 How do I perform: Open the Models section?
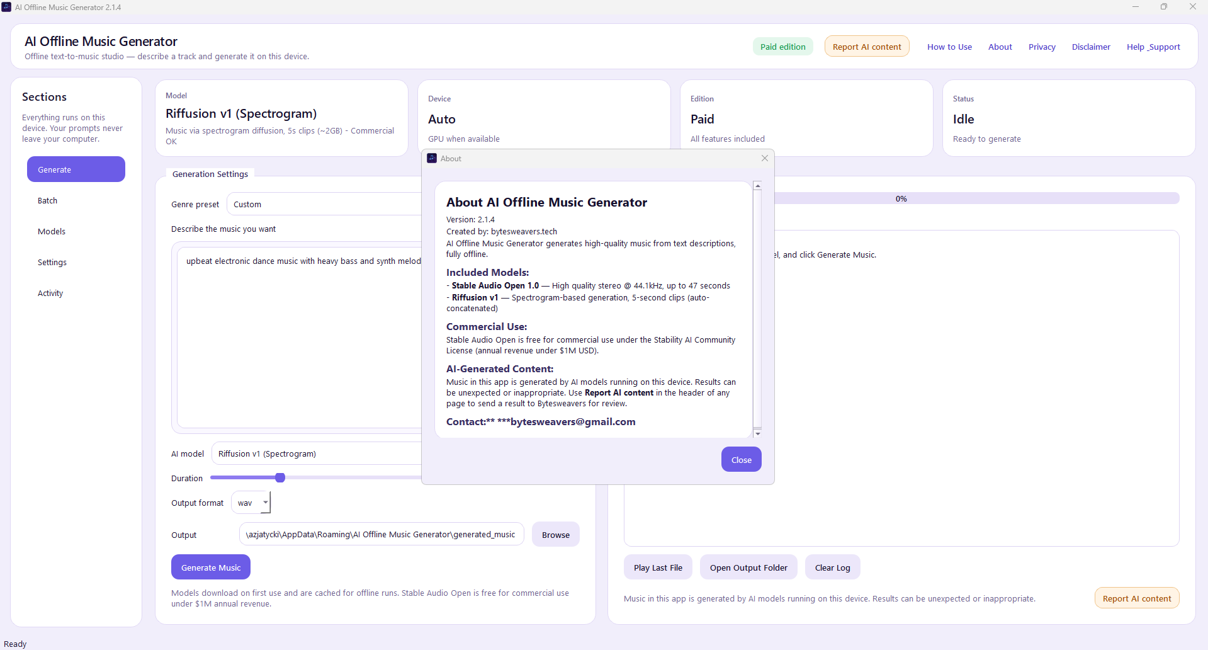pos(76,231)
